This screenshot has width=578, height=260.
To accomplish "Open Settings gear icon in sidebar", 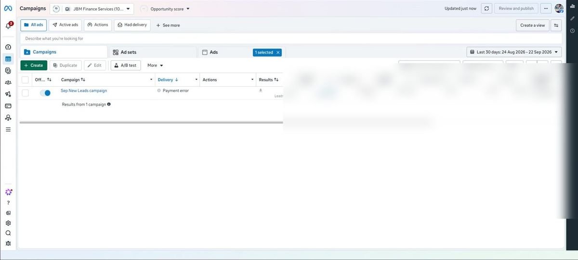I will (8, 223).
